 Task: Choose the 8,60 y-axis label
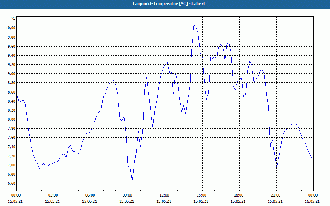(x=12, y=92)
